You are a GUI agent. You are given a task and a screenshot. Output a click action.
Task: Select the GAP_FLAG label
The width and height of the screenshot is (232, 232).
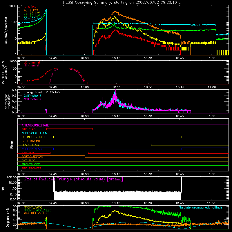click(x=28, y=129)
